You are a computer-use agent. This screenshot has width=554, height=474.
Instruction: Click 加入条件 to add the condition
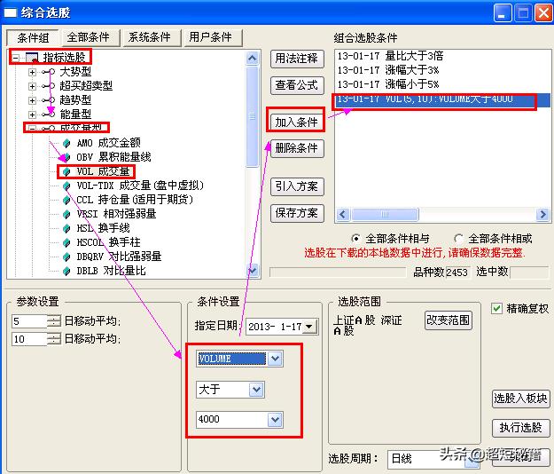tap(297, 122)
